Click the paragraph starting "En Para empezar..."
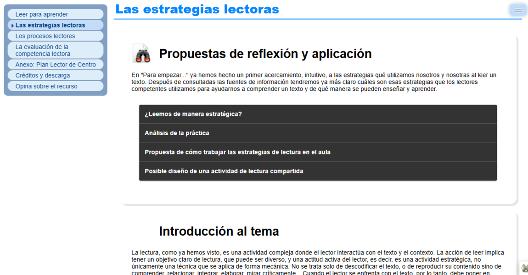The image size is (528, 275). pyautogui.click(x=314, y=82)
